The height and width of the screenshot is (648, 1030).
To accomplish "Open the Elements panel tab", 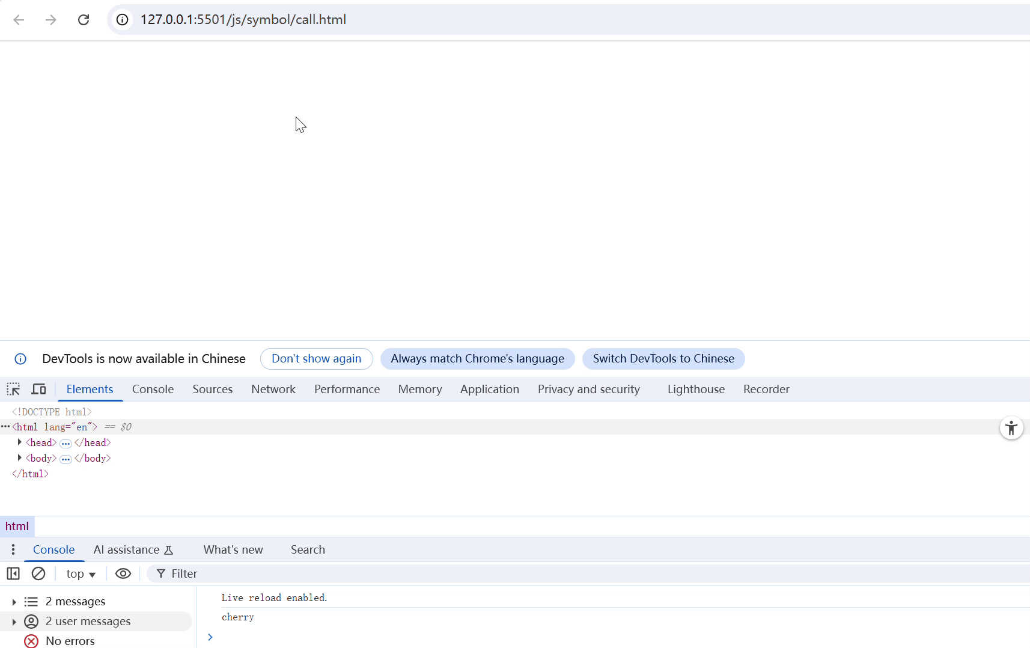I will click(90, 390).
